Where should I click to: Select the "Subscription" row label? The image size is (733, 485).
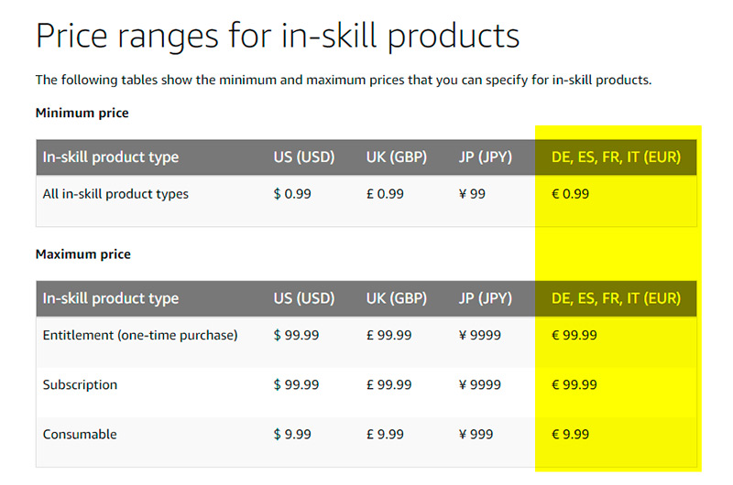(x=80, y=385)
